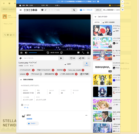Open the Luna say maybe thumbnail in recommendations
The width and height of the screenshot is (139, 134).
103,128
